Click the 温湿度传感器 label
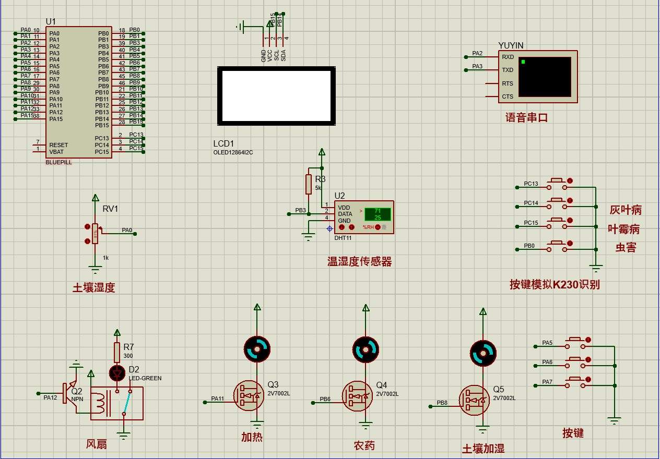This screenshot has height=459, width=660. 360,262
